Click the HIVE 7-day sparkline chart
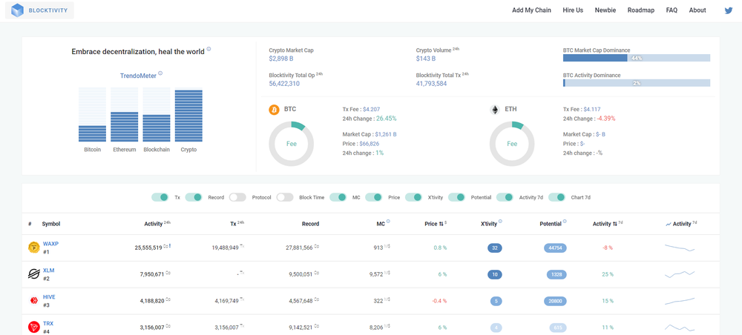742x335 pixels. [680, 301]
